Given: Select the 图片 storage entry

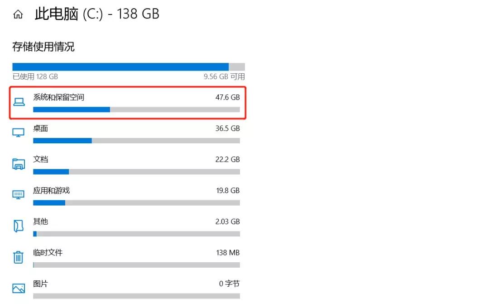Looking at the screenshot, I should [41, 284].
